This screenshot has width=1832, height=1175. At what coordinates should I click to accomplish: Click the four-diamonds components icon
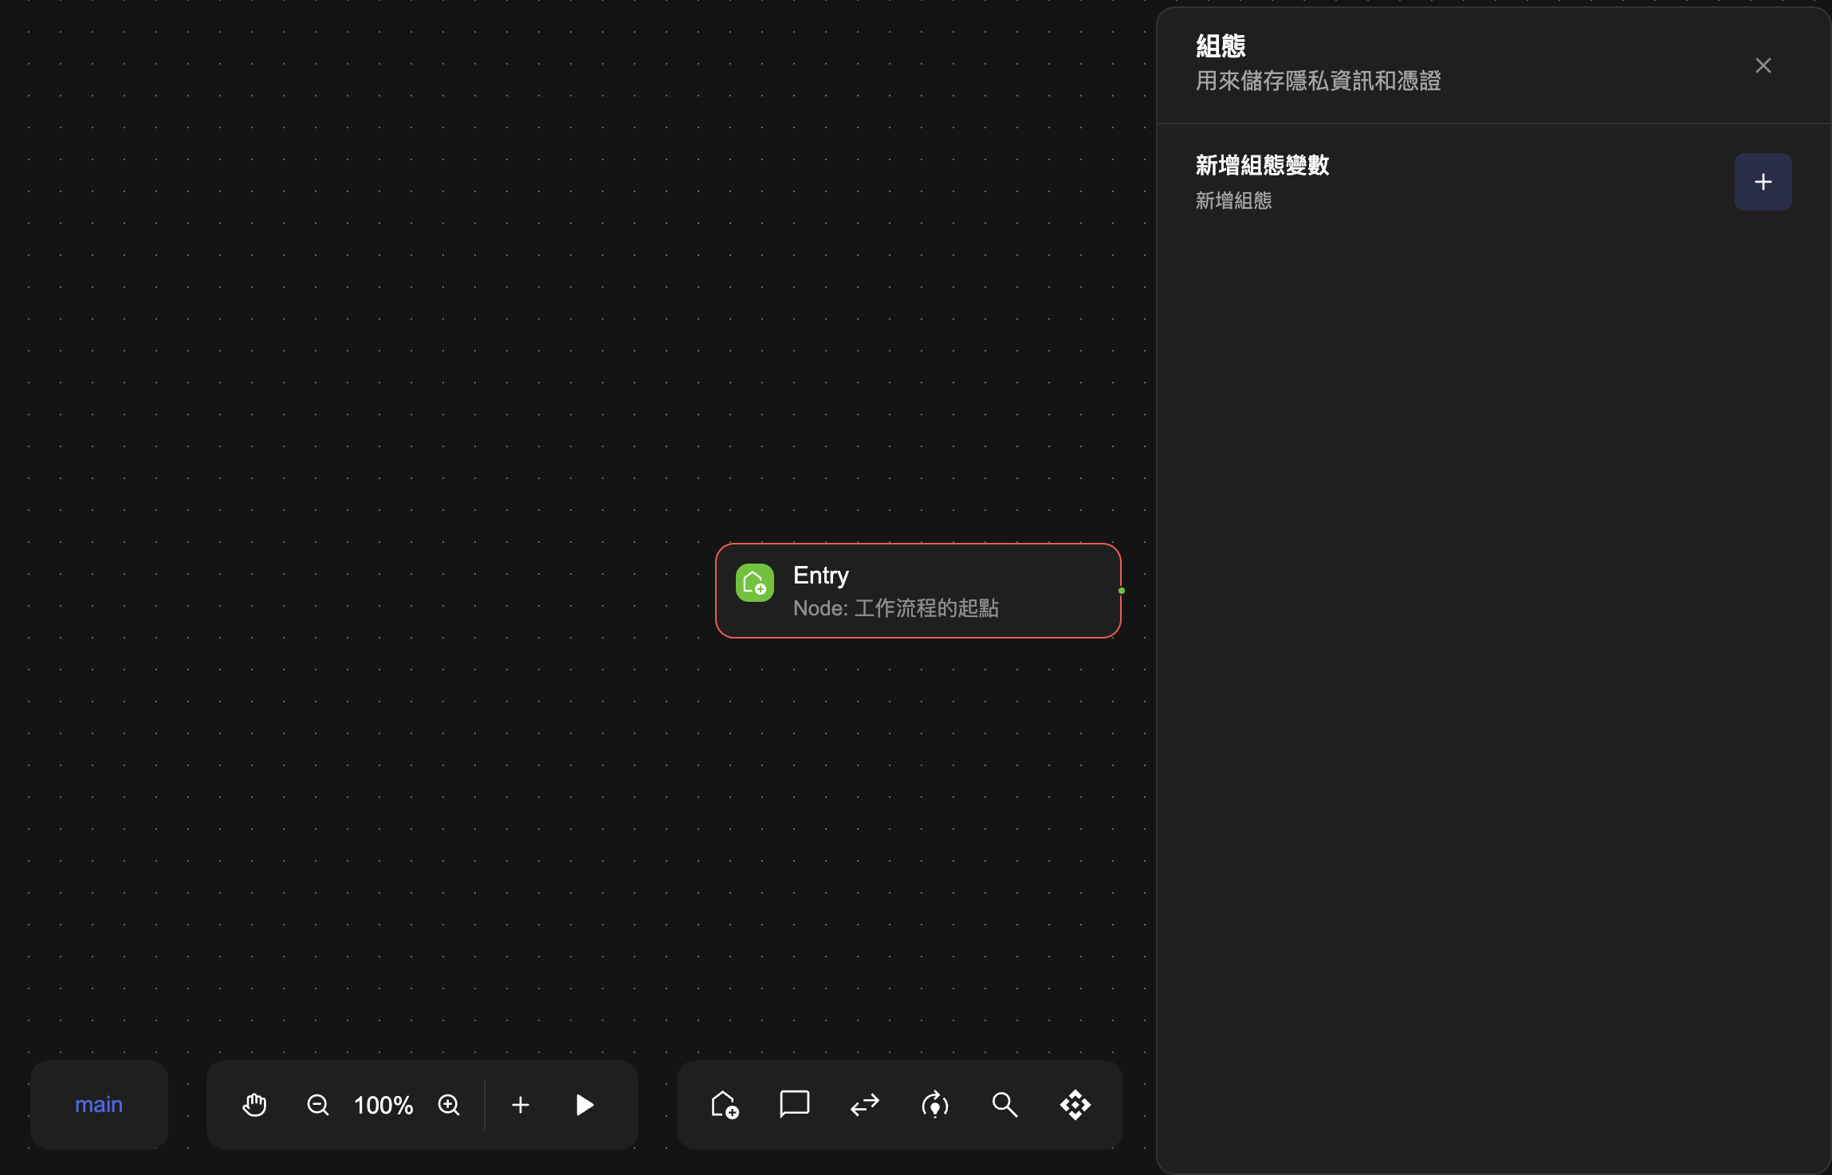(1075, 1105)
